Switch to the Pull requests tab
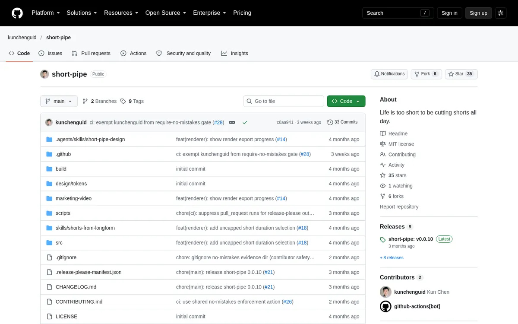This screenshot has height=324, width=518. pos(91,53)
